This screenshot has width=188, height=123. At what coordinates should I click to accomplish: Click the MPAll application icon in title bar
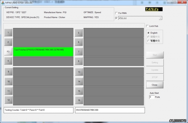point(3,3)
